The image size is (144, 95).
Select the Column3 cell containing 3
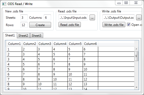click(x=45, y=49)
